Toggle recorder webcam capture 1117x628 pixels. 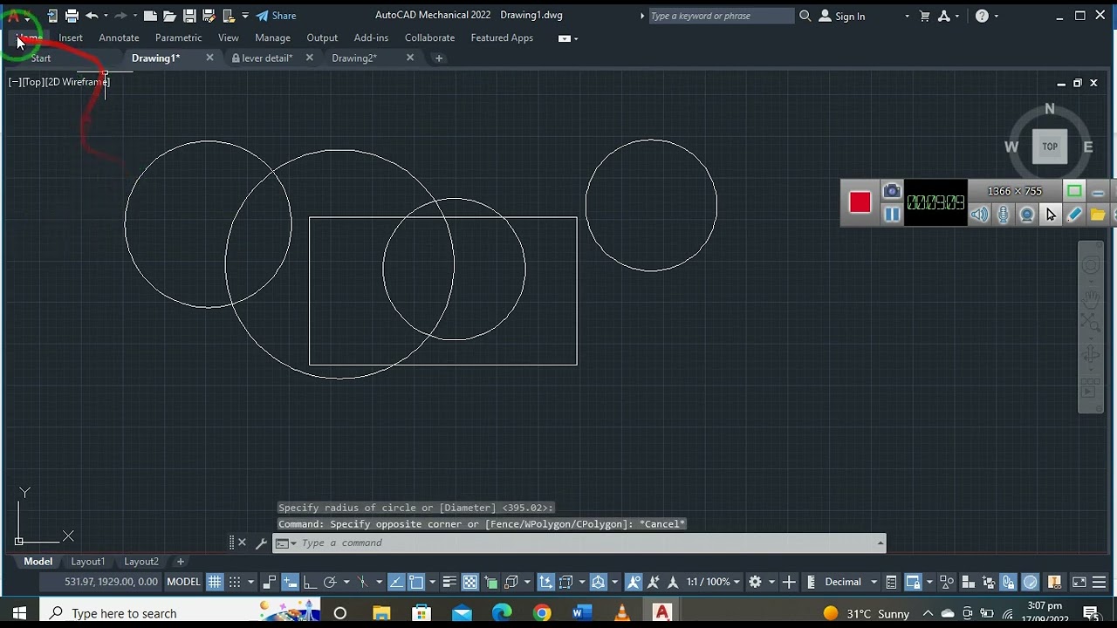click(x=1027, y=215)
